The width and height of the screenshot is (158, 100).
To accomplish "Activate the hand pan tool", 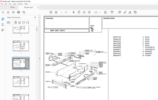I will click(x=79, y=12).
